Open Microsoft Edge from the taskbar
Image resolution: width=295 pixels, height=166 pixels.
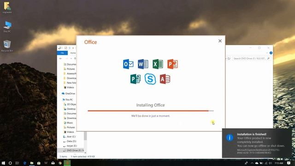pyautogui.click(x=24, y=163)
